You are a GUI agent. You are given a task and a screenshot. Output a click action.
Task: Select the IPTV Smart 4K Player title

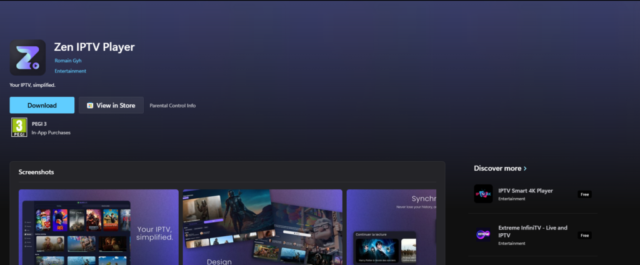tap(525, 191)
